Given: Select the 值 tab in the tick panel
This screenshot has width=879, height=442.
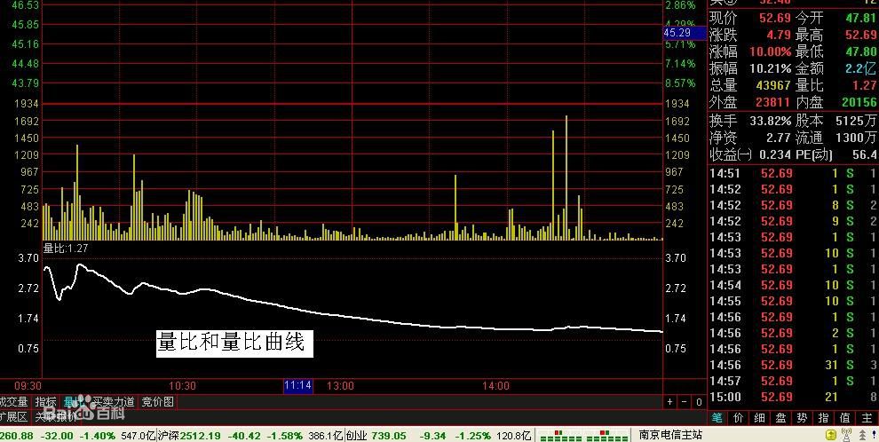Looking at the screenshot, I should (844, 417).
